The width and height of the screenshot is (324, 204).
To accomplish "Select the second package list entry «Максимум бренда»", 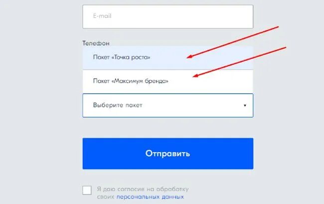I will [168, 81].
